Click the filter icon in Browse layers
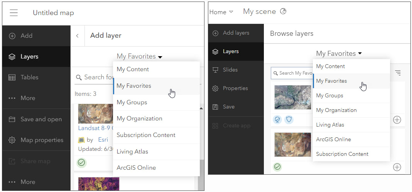The width and height of the screenshot is (412, 192). (398, 73)
